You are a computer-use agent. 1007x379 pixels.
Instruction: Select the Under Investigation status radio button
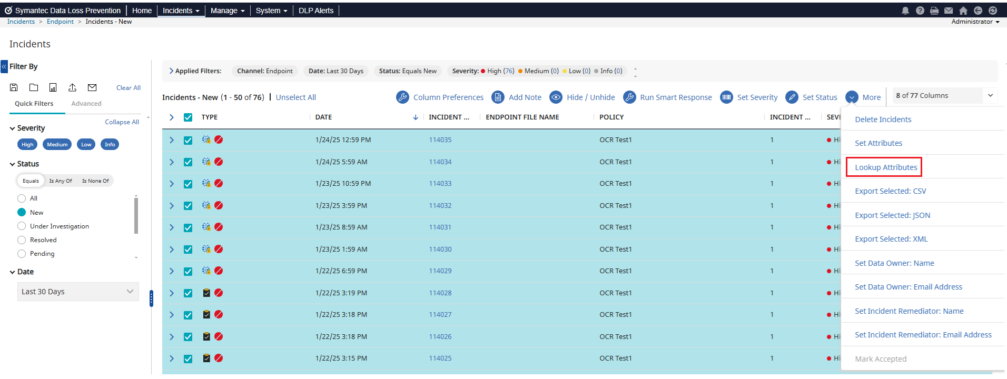coord(22,226)
